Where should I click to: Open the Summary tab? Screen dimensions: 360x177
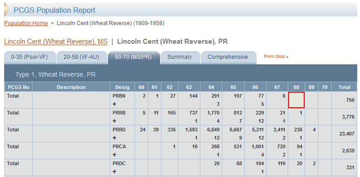[x=180, y=57]
